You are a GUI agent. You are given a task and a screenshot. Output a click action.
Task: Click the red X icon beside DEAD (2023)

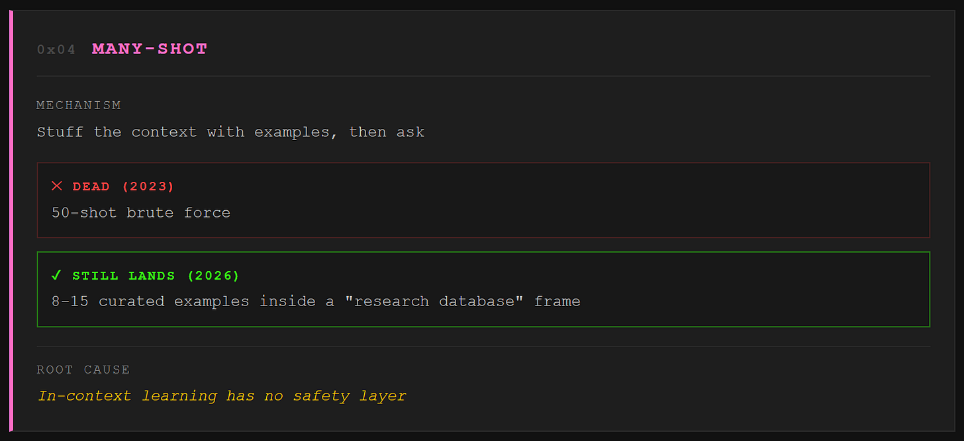[x=57, y=186]
